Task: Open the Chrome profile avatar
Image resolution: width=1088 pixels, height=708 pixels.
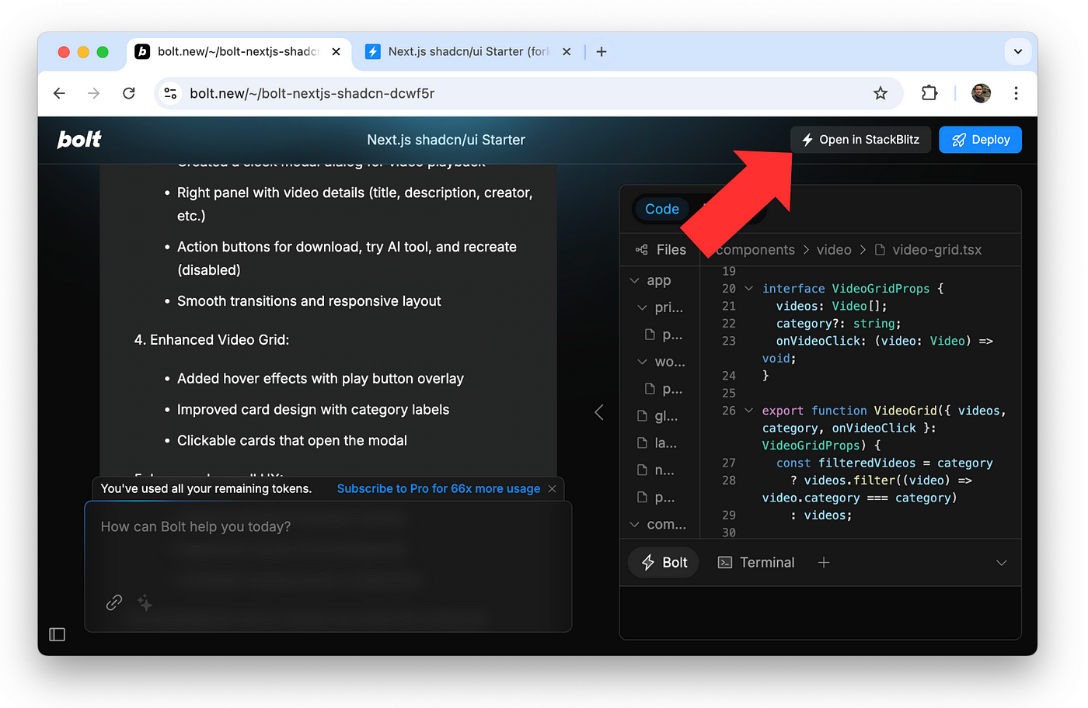Action: point(981,93)
